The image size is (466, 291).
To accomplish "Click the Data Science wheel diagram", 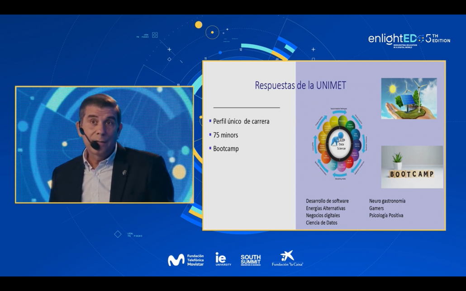I will (340, 144).
